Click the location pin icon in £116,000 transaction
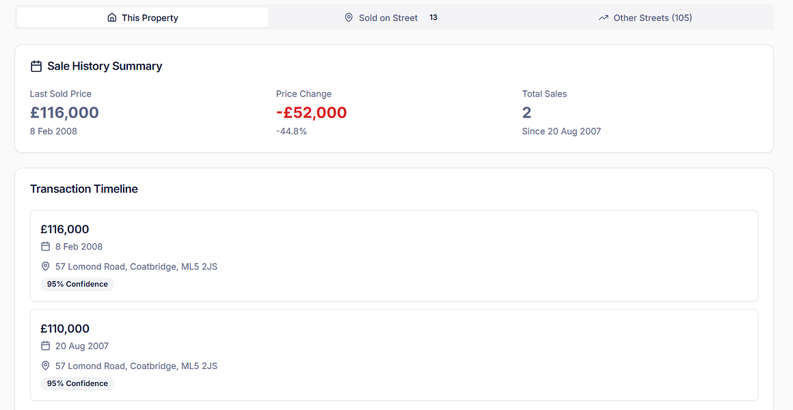The image size is (793, 410). point(46,266)
